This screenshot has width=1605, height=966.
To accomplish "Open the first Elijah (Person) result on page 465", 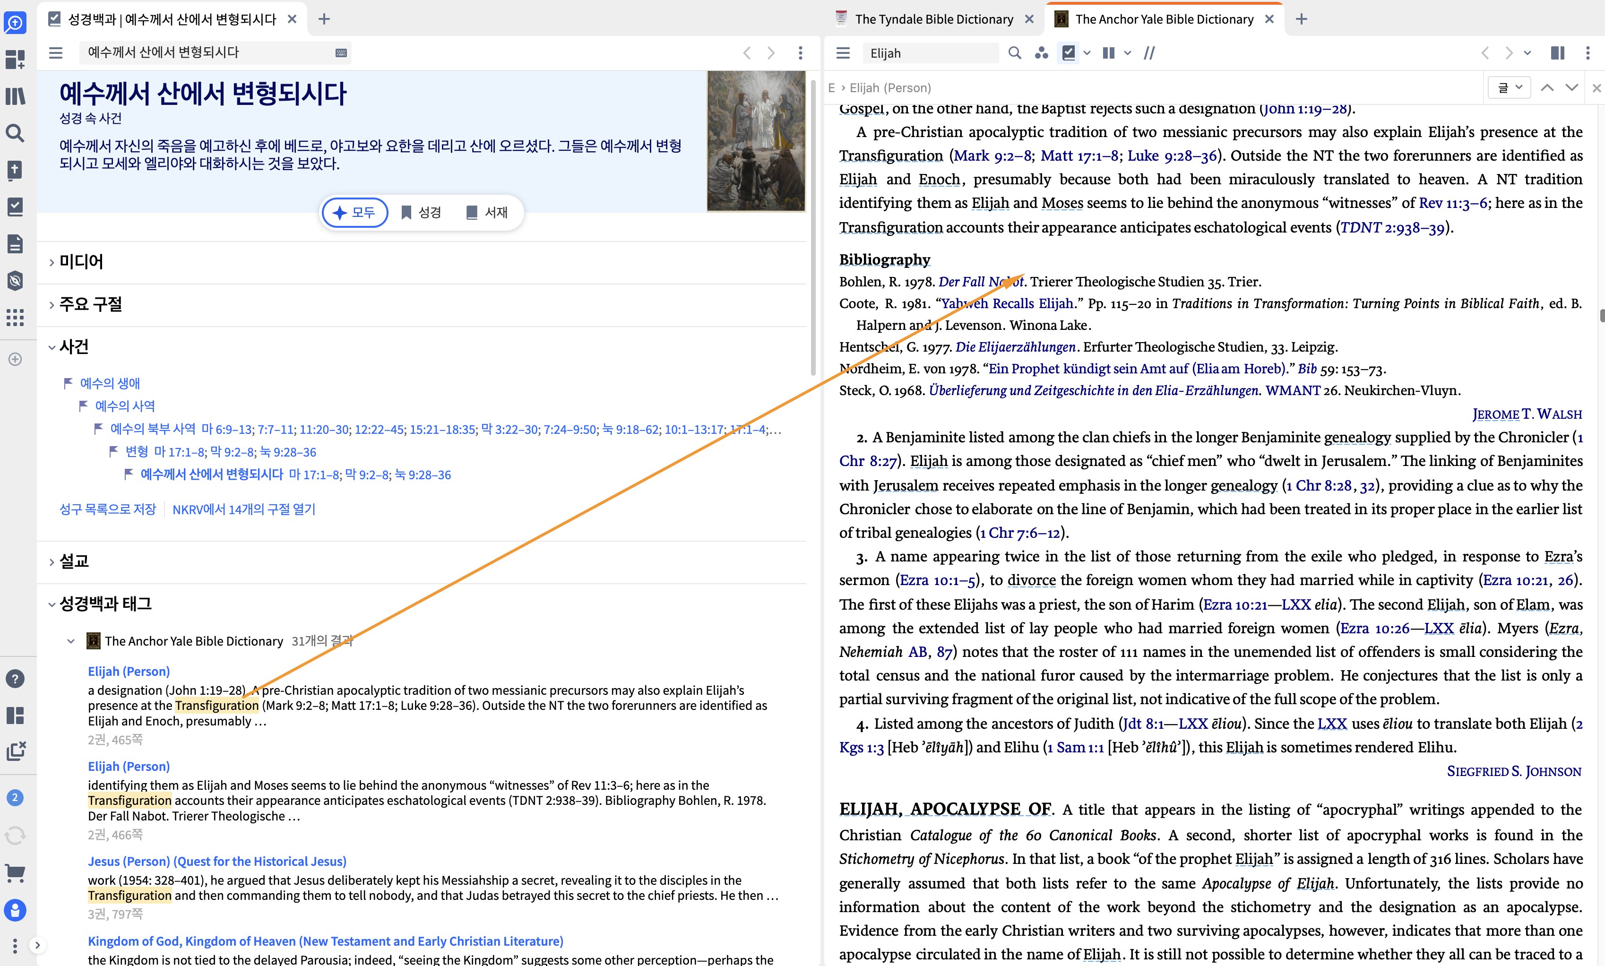I will pyautogui.click(x=129, y=671).
